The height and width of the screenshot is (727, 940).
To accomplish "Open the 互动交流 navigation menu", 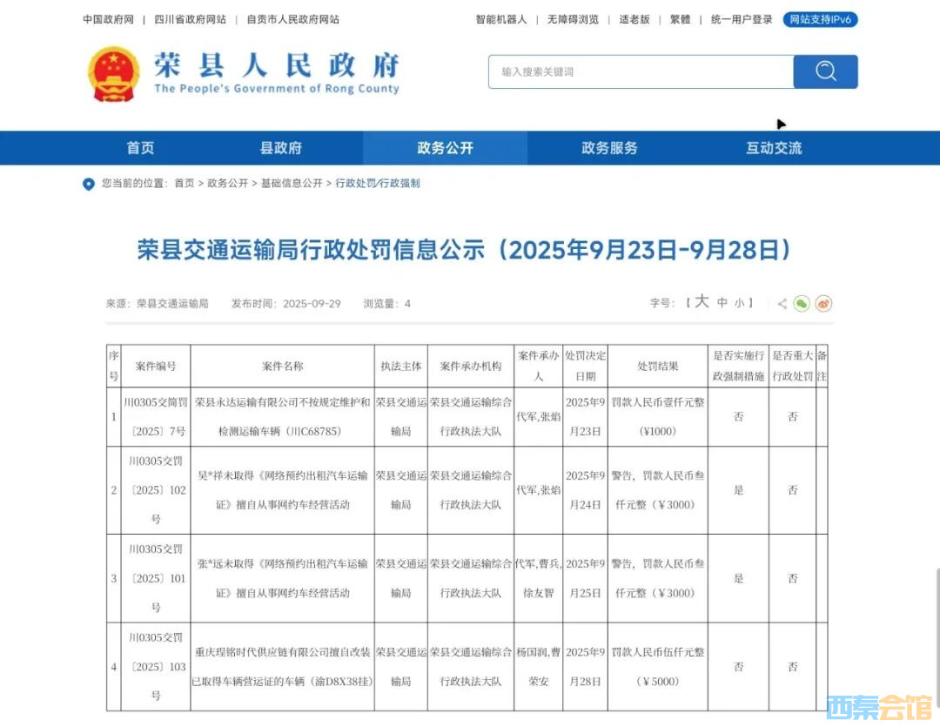I will tap(774, 148).
